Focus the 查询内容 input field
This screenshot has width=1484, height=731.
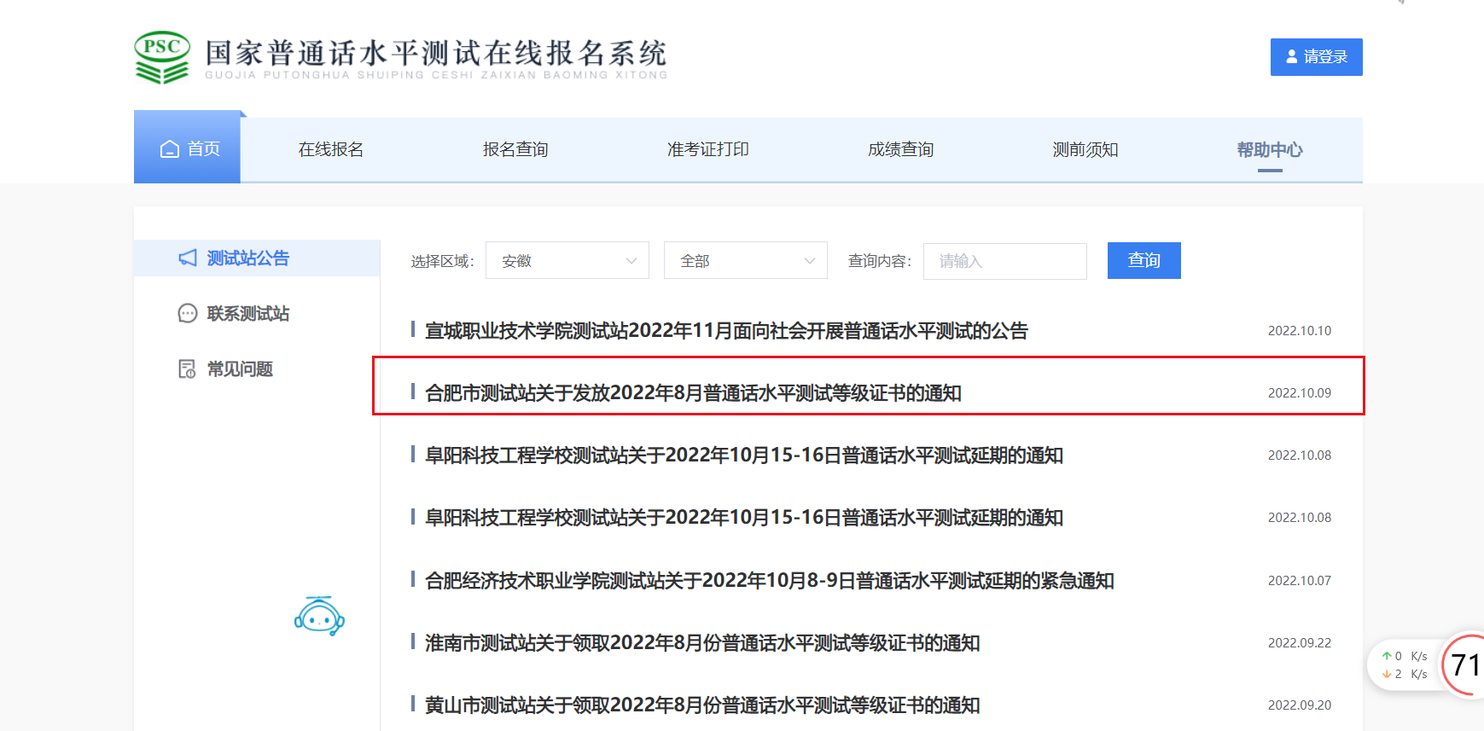coord(1004,261)
